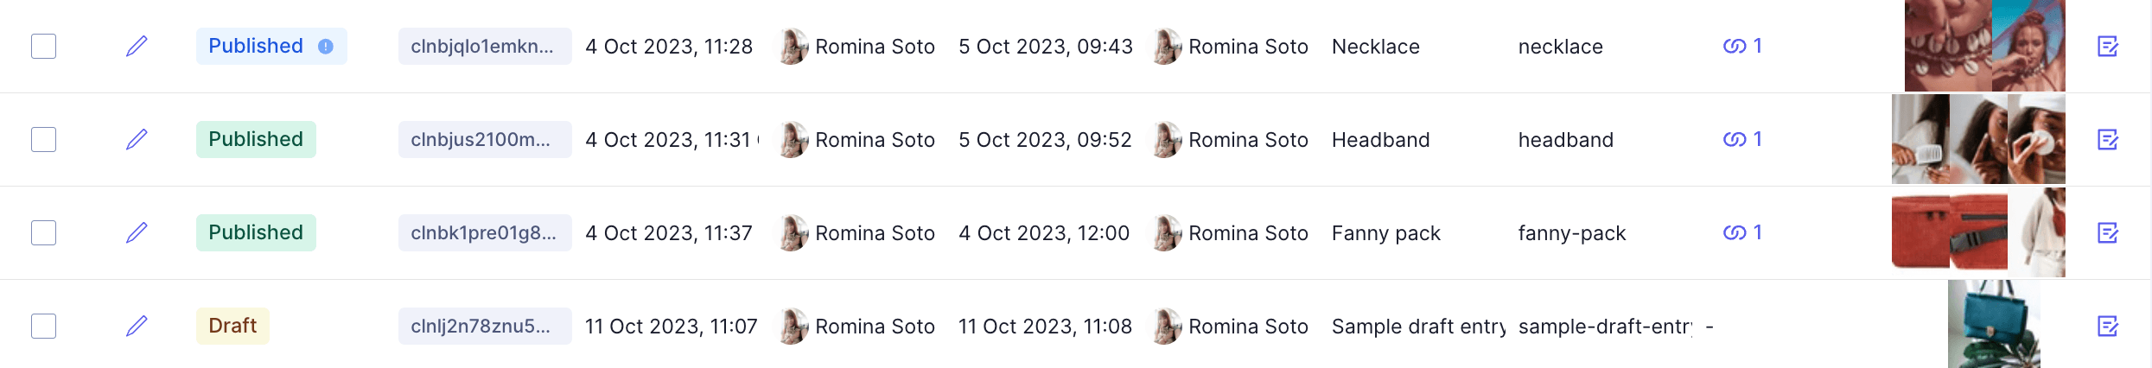2152x368 pixels.
Task: Click the Headband relation link count
Action: 1742,139
